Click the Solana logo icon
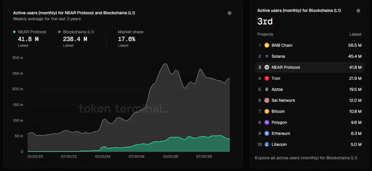The image size is (372, 171). (x=267, y=56)
